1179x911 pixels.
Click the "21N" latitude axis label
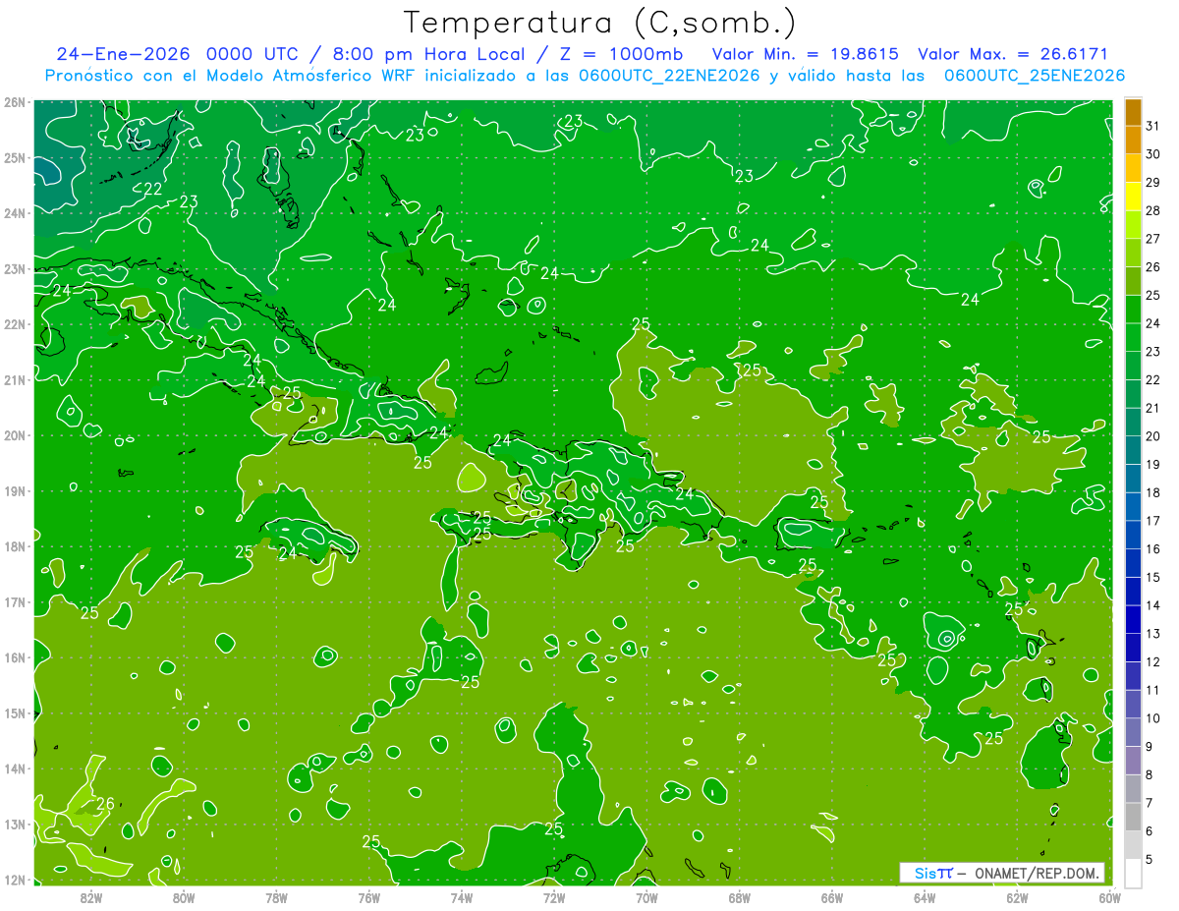(14, 380)
